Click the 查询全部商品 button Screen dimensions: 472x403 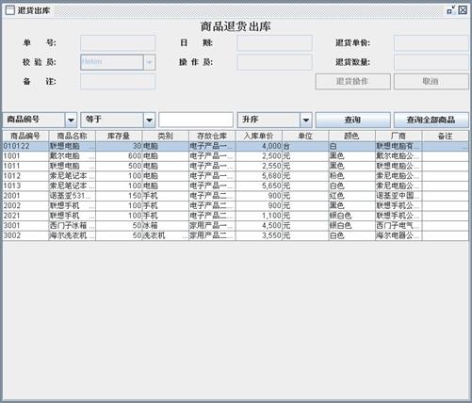(431, 120)
